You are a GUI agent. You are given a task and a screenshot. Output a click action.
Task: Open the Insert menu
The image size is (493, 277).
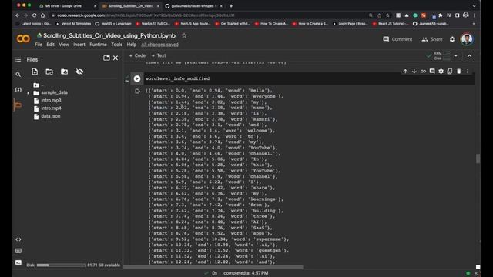point(79,45)
